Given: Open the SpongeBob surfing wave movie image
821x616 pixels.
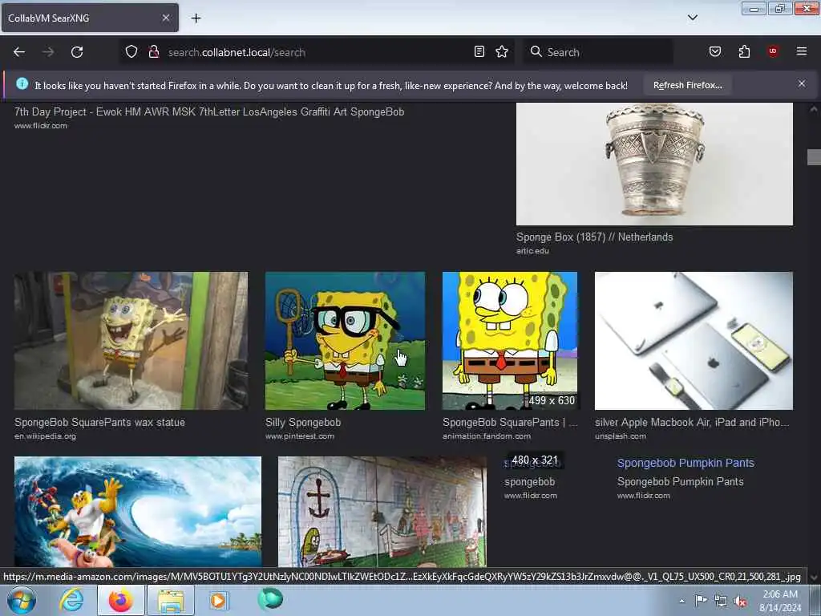Looking at the screenshot, I should [x=138, y=512].
